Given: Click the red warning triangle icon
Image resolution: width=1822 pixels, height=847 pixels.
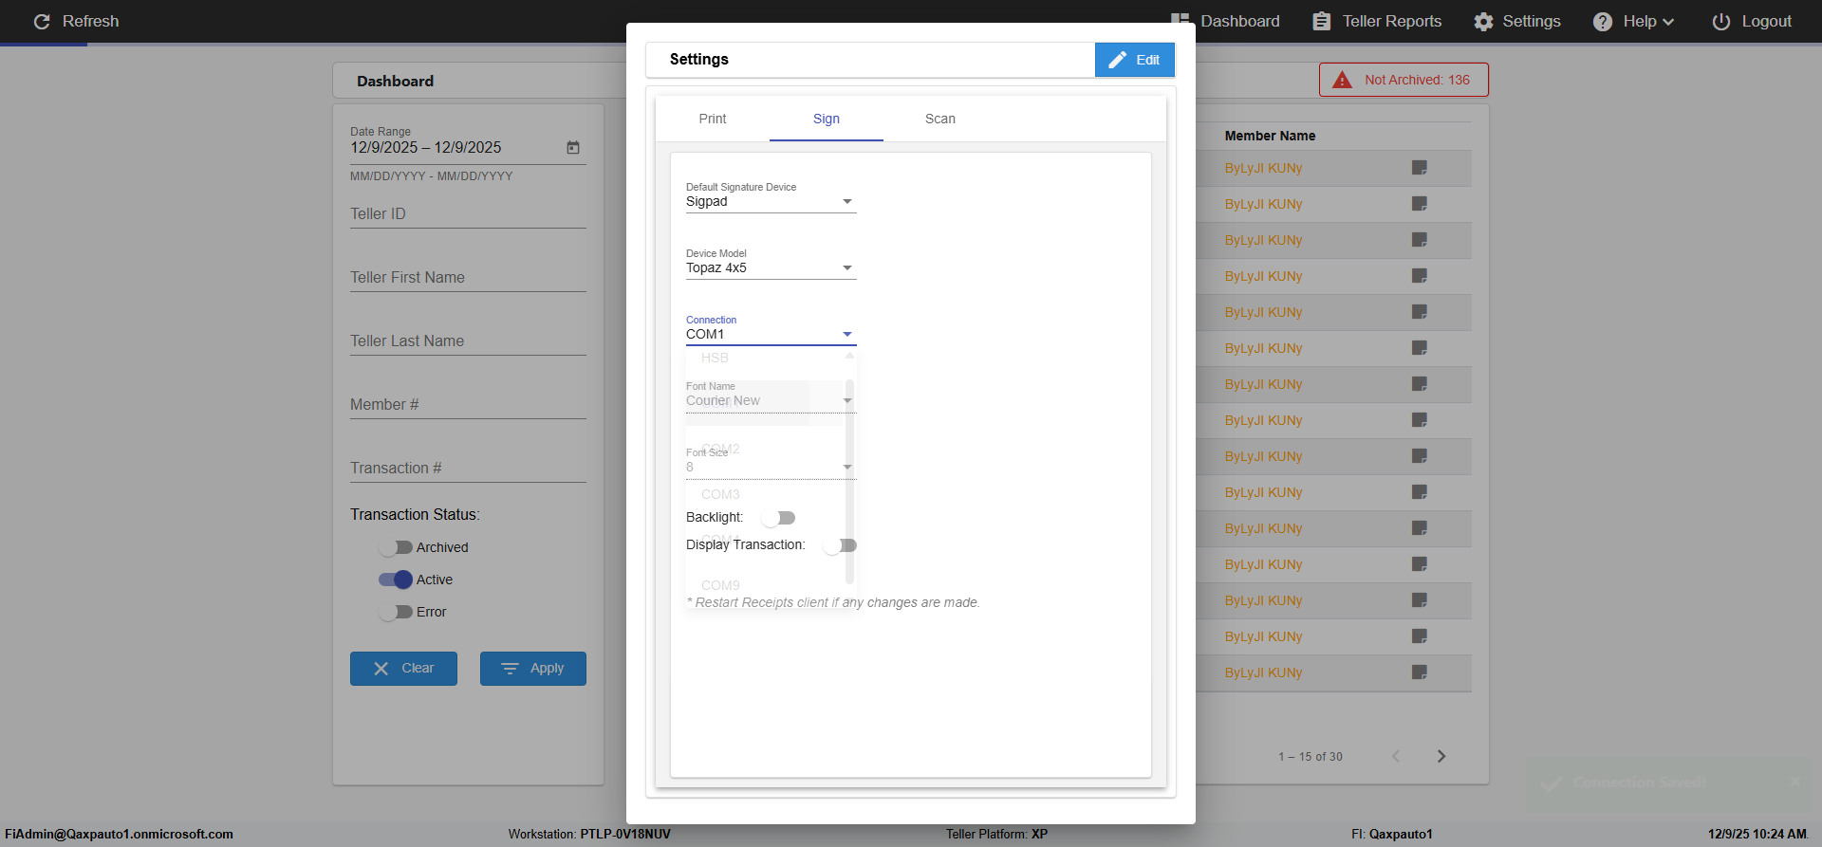Looking at the screenshot, I should [x=1342, y=81].
